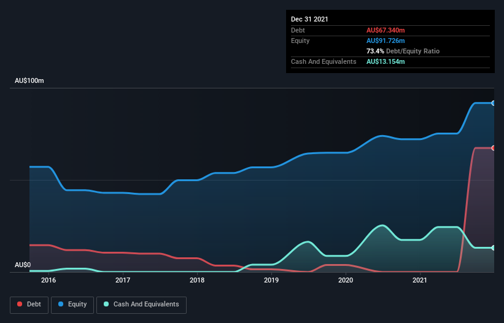Click the blue Equity legend dot

pyautogui.click(x=61, y=304)
